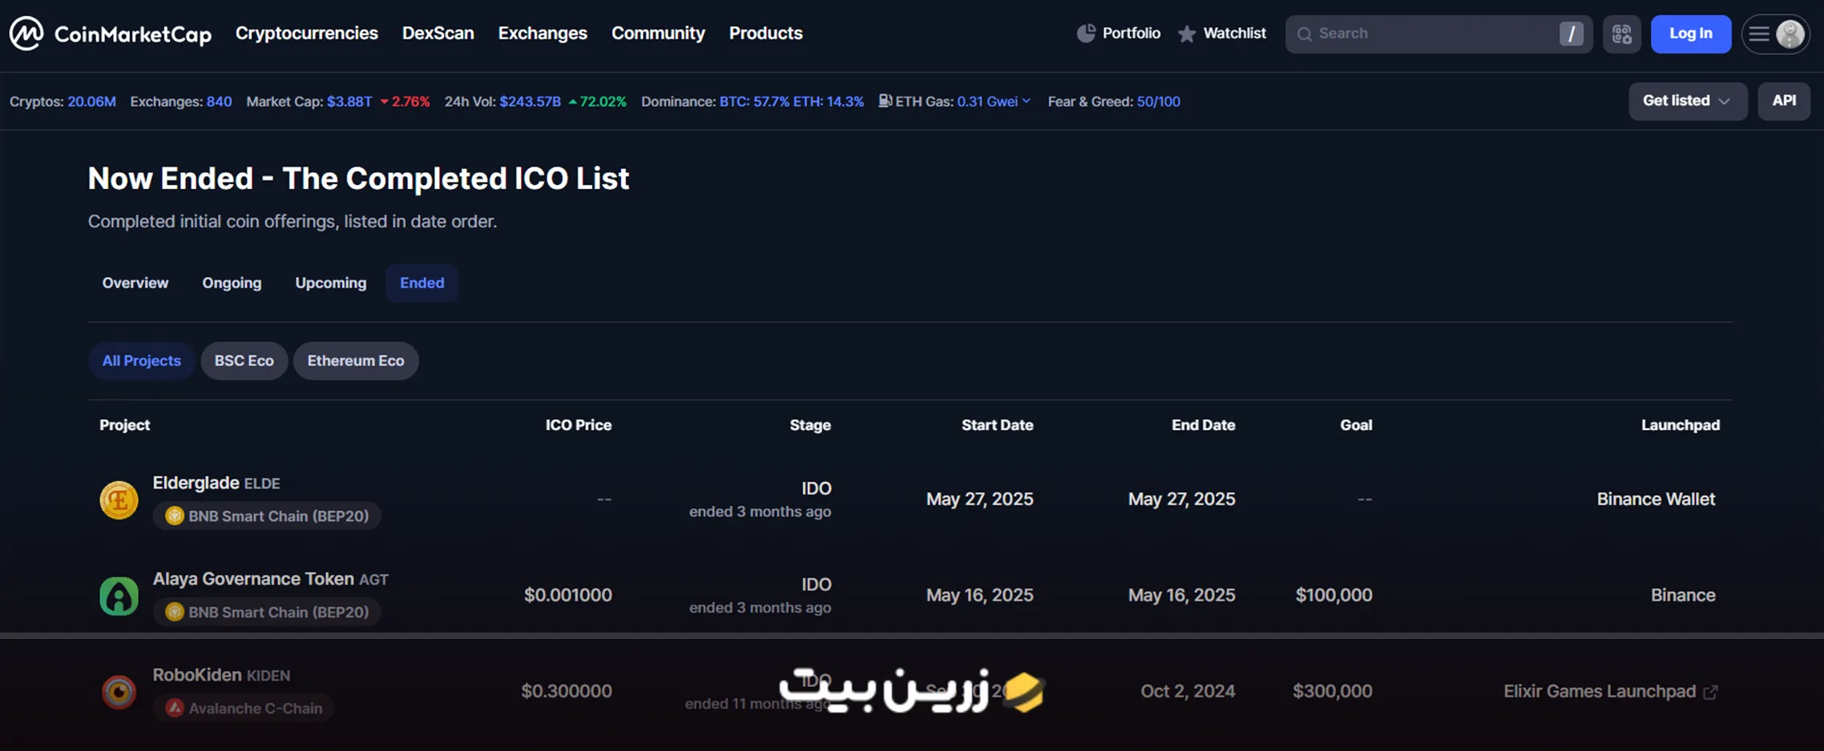This screenshot has width=1824, height=751.
Task: Click the BNB Smart Chain badge under Alaya
Action: click(267, 612)
